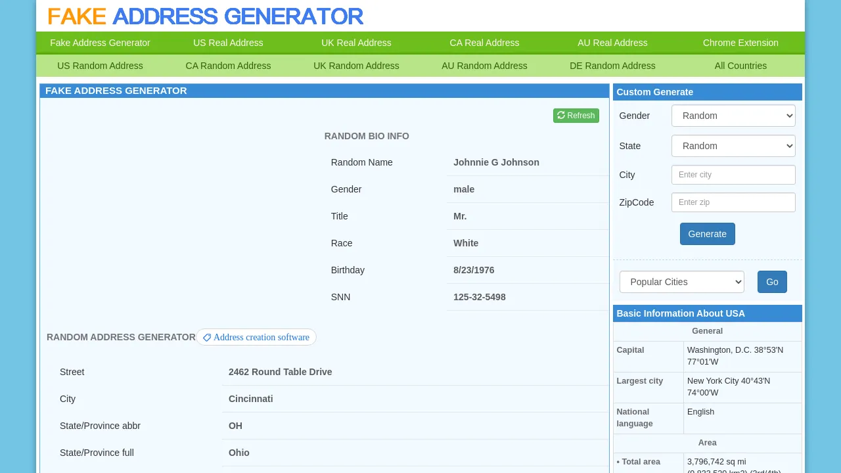Click the City input field to enter a city

[733, 175]
